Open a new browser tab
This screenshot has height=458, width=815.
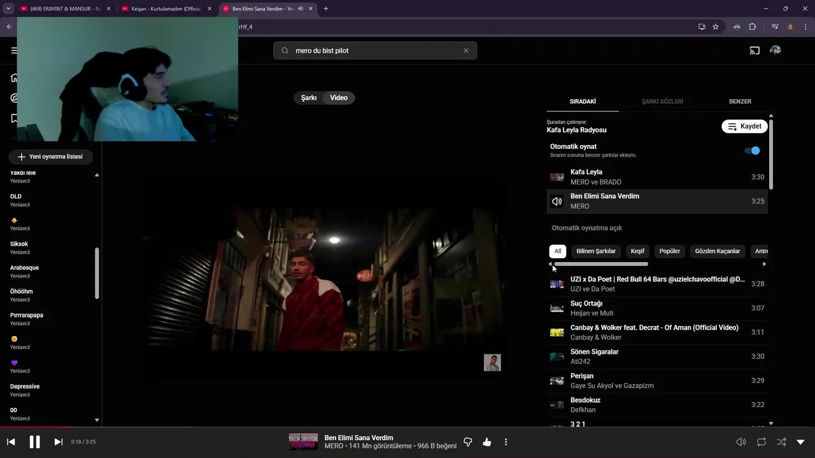point(326,9)
